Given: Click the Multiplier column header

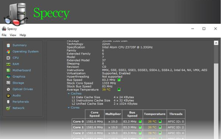Looking at the screenshot, I should point(113,114).
